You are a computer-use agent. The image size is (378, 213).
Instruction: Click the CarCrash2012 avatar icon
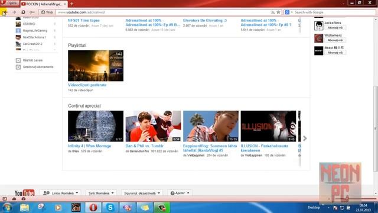pos(18,44)
